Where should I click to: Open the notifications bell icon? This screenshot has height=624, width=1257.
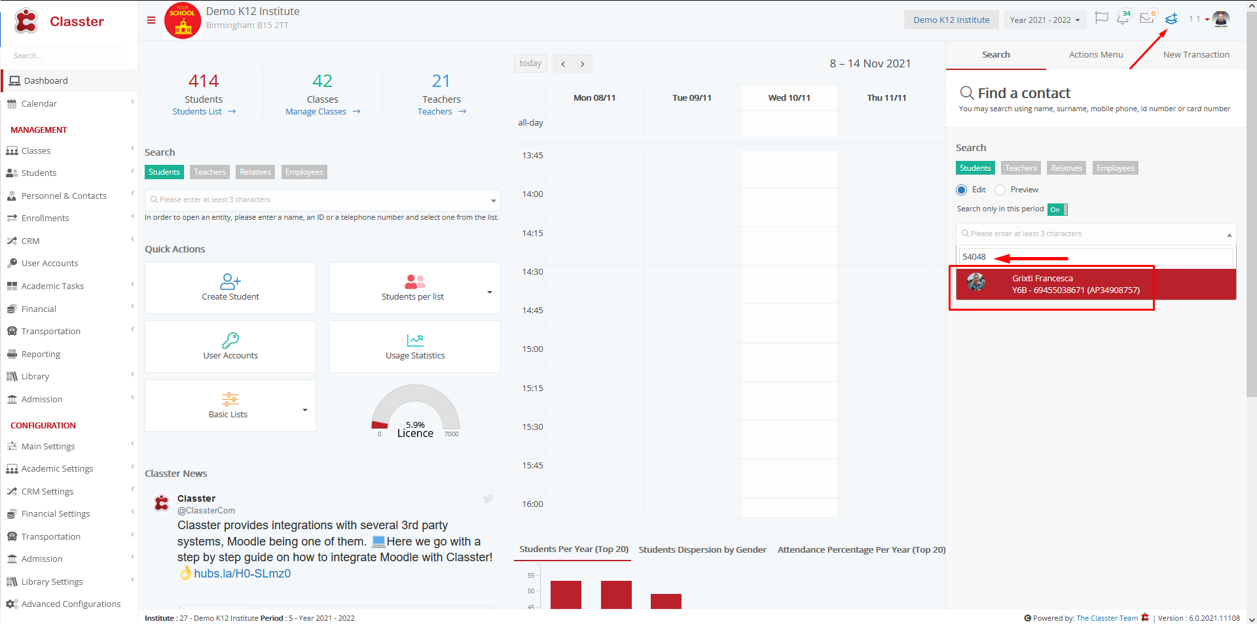[x=1123, y=18]
